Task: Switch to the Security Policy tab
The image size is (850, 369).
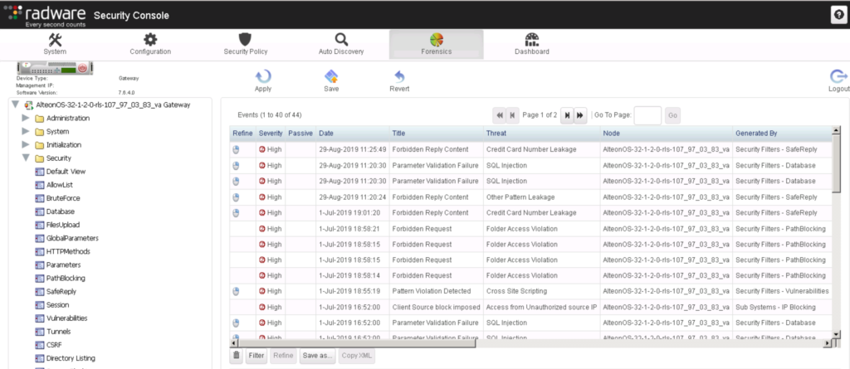Action: coord(245,44)
